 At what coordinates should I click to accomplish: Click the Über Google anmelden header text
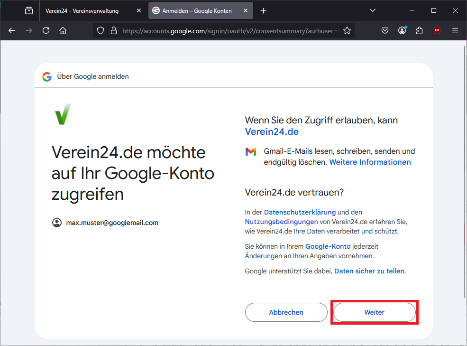tap(93, 77)
